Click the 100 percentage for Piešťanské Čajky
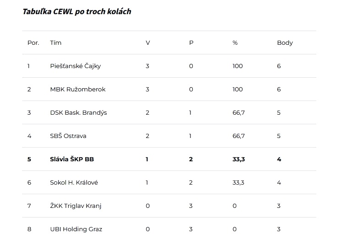 tap(238, 66)
